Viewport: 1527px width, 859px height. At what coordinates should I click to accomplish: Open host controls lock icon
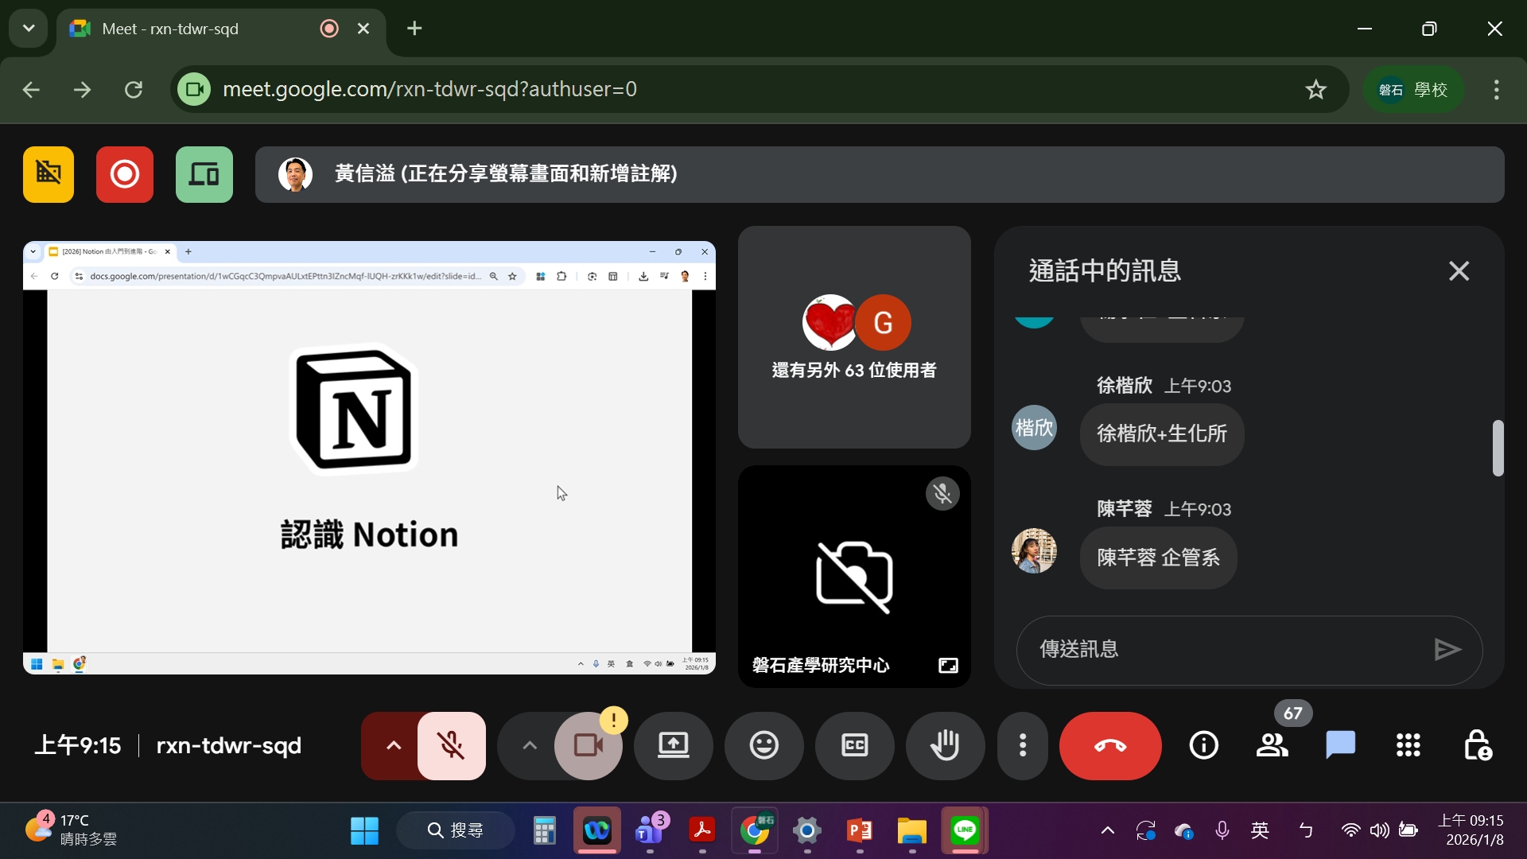pyautogui.click(x=1477, y=745)
